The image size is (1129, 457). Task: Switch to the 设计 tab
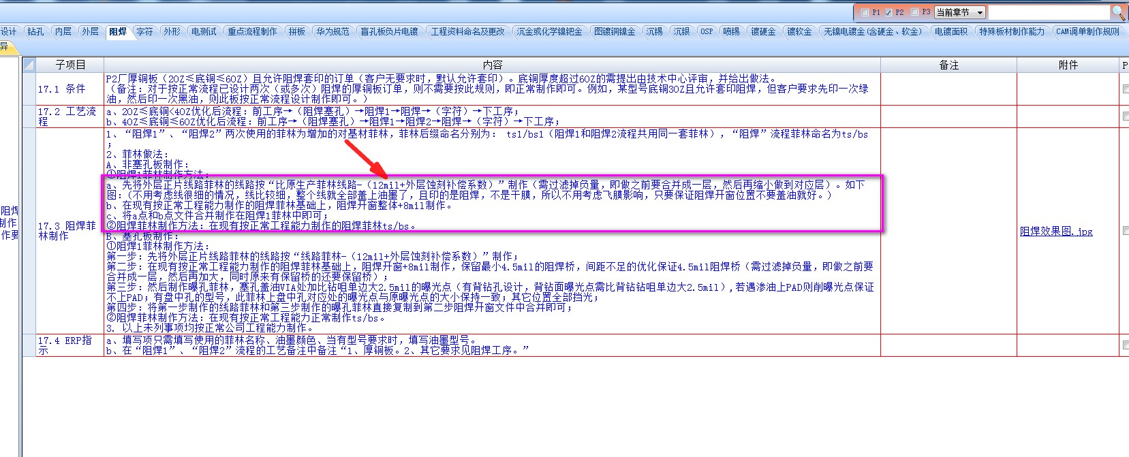(x=8, y=31)
